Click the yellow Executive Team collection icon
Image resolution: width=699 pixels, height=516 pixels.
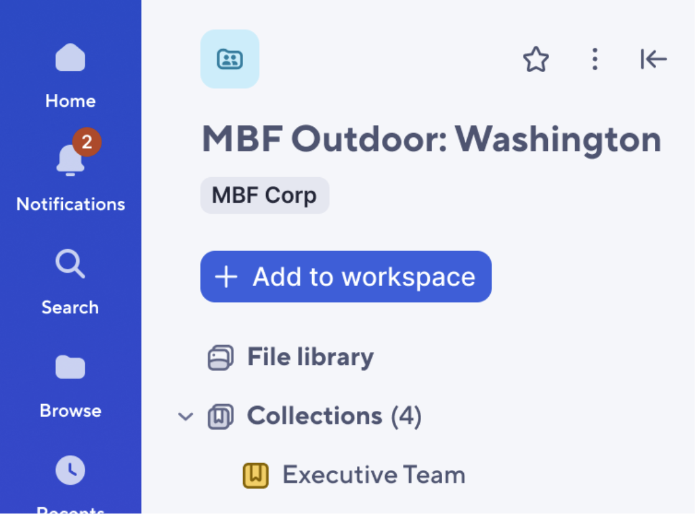click(255, 476)
